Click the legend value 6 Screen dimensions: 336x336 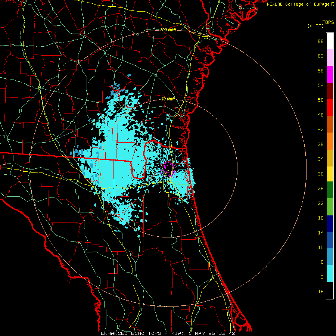(x=322, y=262)
